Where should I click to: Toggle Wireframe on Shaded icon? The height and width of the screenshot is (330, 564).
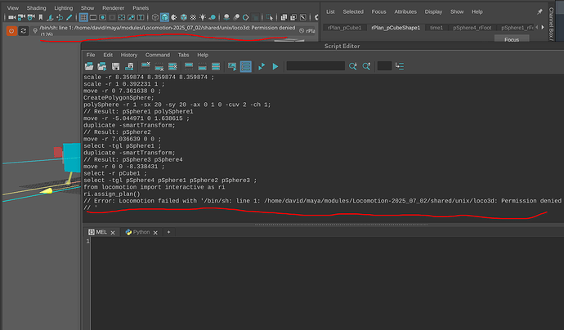pos(184,17)
